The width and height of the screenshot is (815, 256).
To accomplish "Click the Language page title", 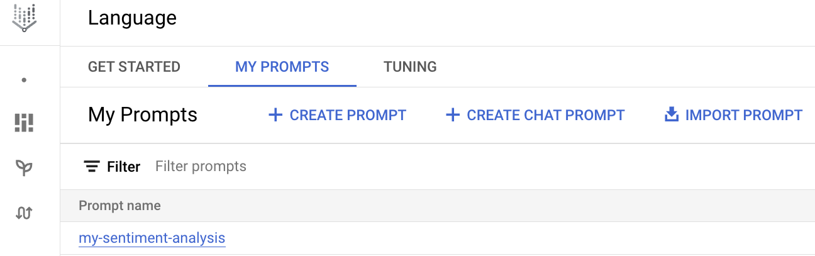I will click(x=132, y=19).
